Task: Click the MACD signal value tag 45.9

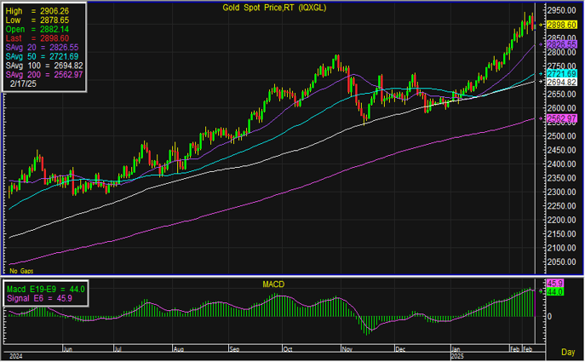Action: click(x=553, y=283)
